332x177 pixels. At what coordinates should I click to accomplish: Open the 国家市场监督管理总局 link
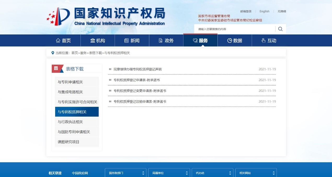(214, 16)
